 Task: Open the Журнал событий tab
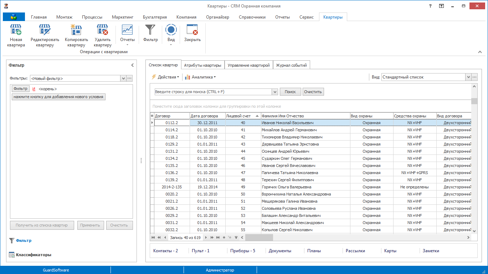pos(292,65)
